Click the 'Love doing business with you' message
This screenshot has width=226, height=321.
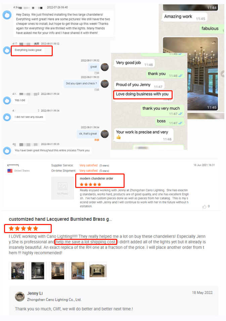pos(142,94)
